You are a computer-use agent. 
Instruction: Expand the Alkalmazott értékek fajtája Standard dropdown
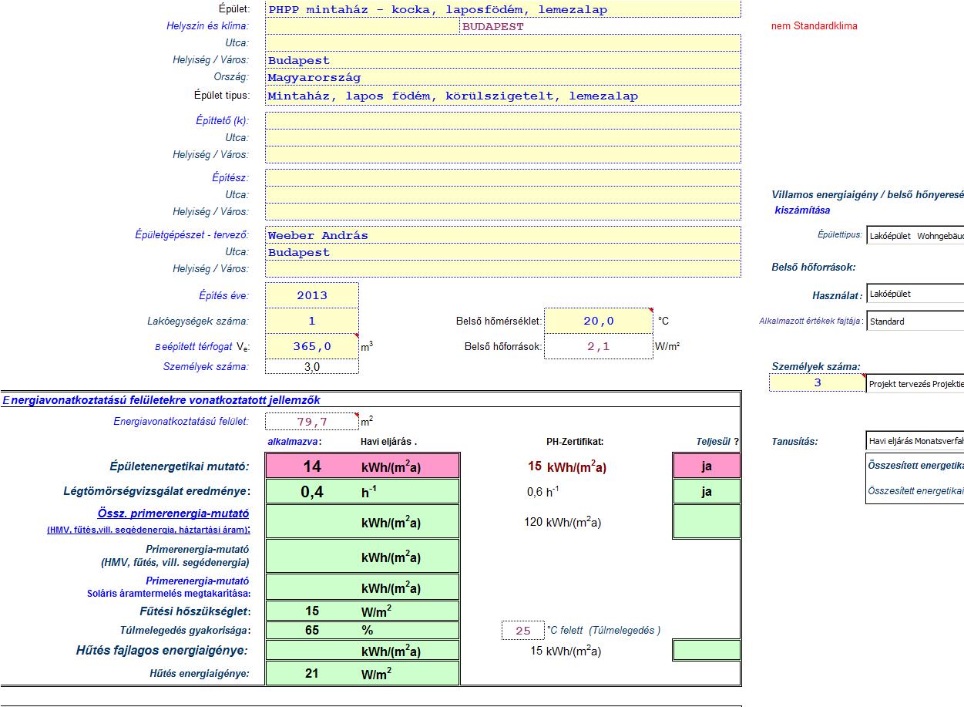915,321
